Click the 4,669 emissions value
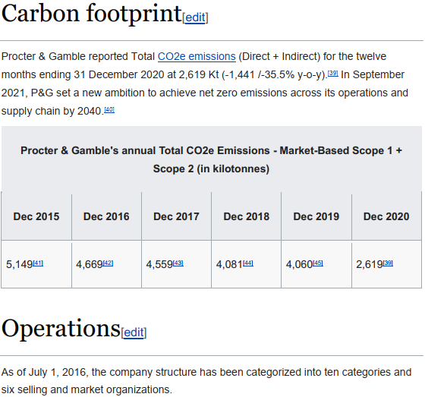The image size is (425, 397). (90, 264)
